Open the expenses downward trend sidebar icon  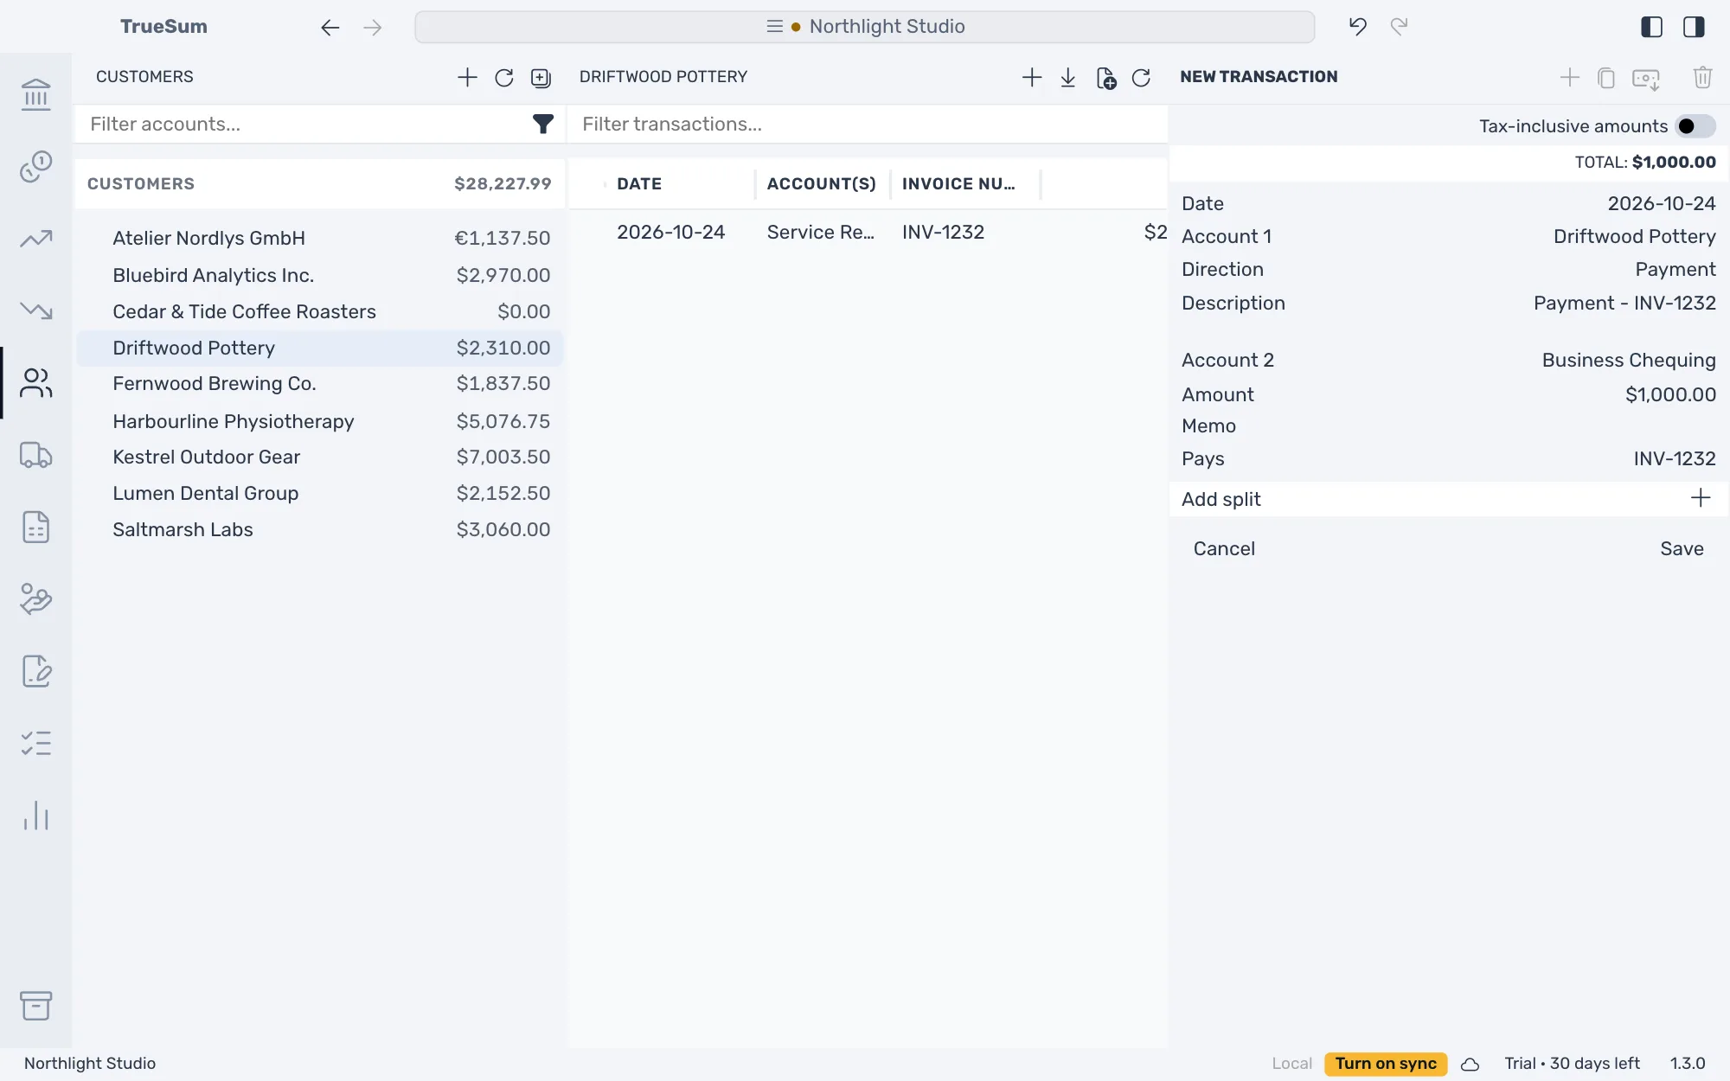(x=35, y=310)
